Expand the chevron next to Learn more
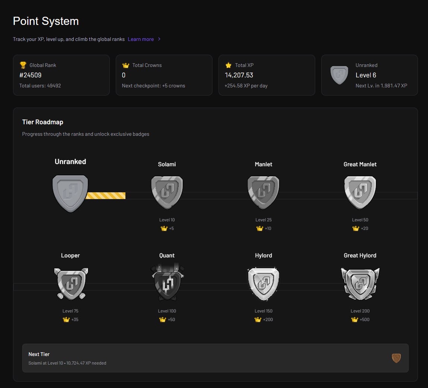This screenshot has height=388, width=428. click(x=159, y=39)
